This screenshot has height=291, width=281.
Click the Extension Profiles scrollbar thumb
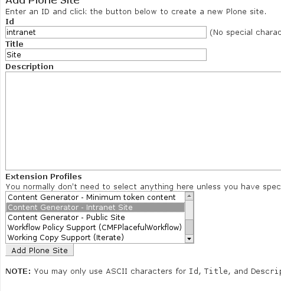189,227
